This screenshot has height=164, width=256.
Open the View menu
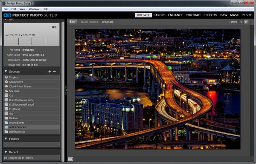[x=22, y=9]
